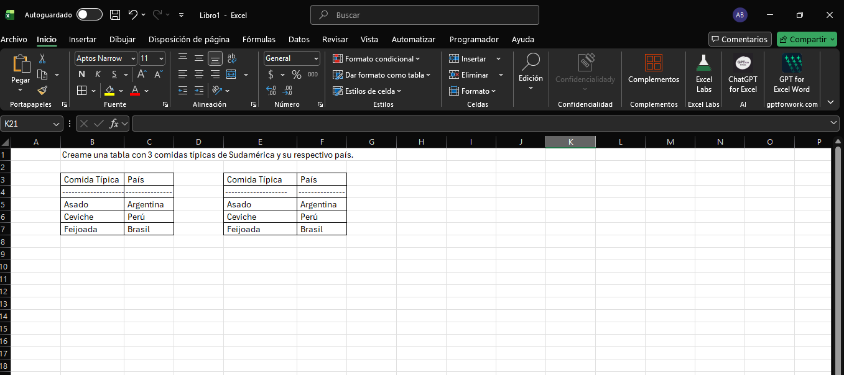
Task: Expand Estilos de celda menu
Action: [367, 91]
